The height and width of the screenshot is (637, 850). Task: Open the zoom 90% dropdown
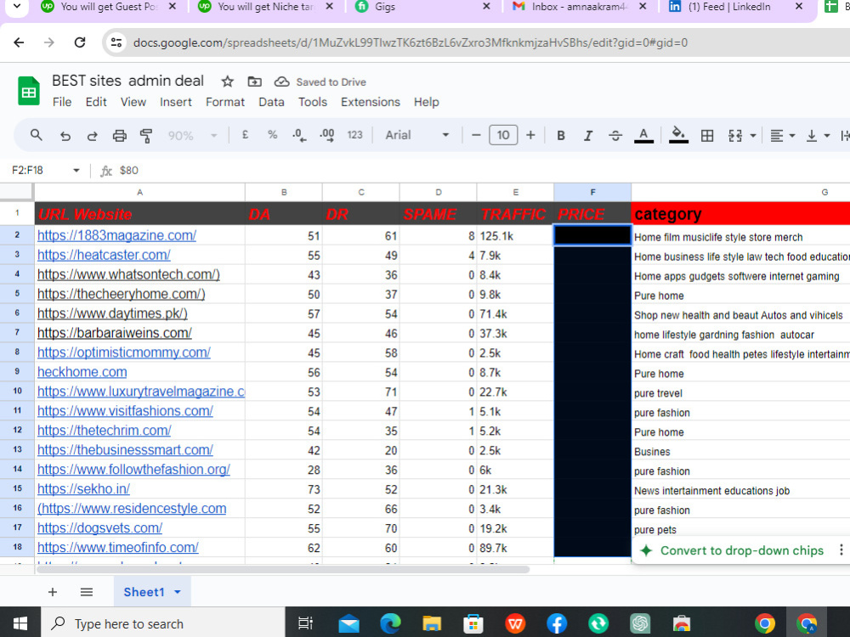click(192, 135)
